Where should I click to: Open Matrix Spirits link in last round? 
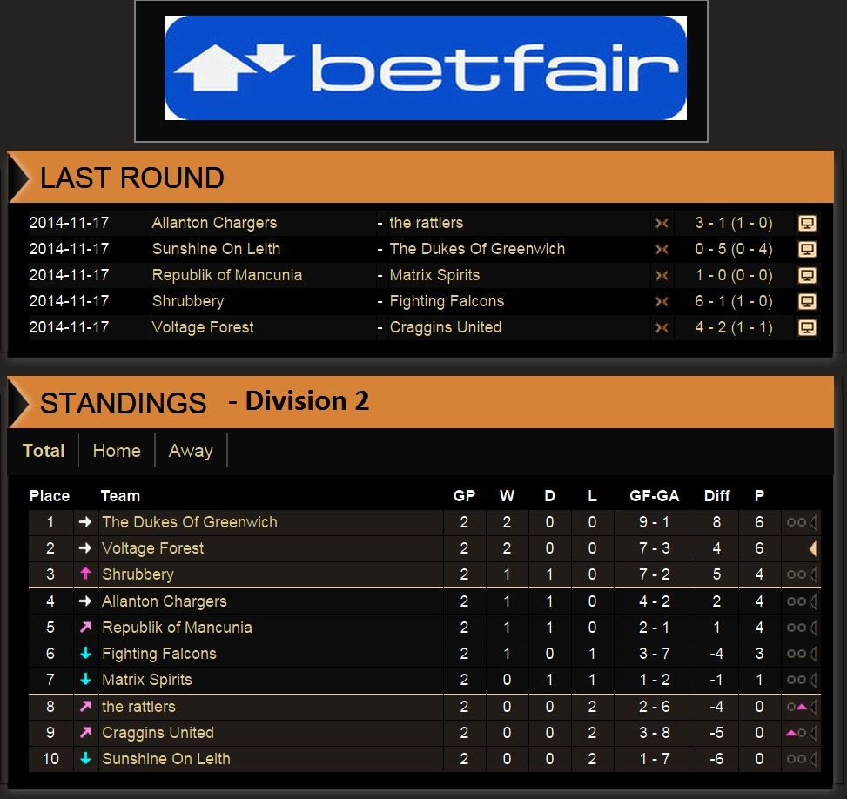point(434,275)
